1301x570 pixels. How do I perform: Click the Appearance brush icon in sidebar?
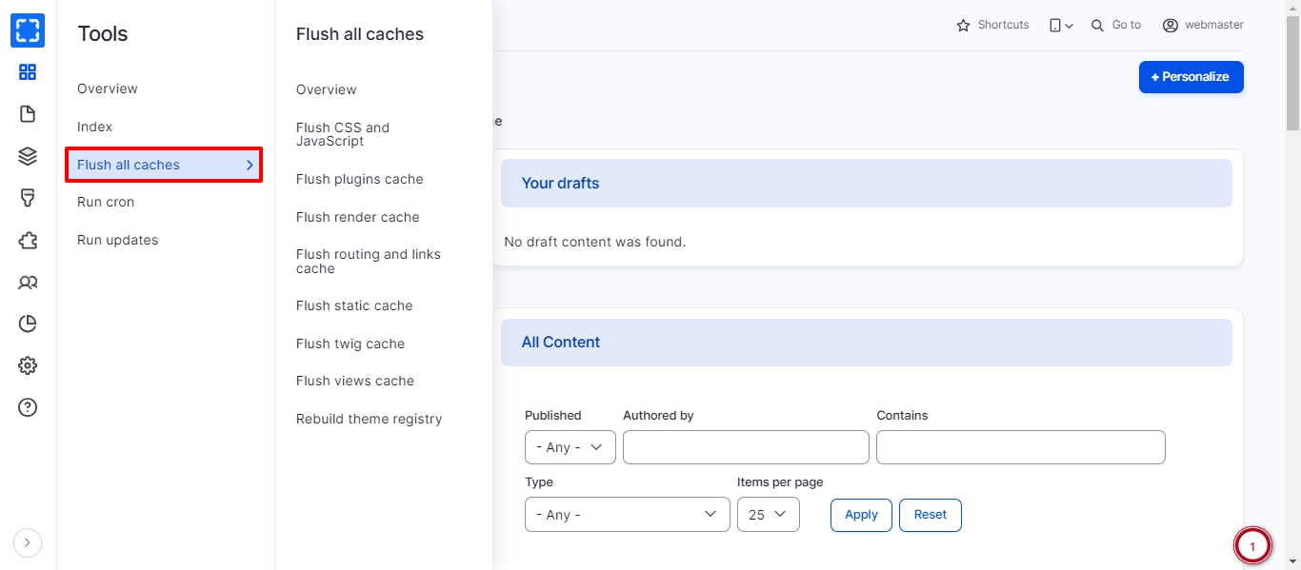point(28,198)
